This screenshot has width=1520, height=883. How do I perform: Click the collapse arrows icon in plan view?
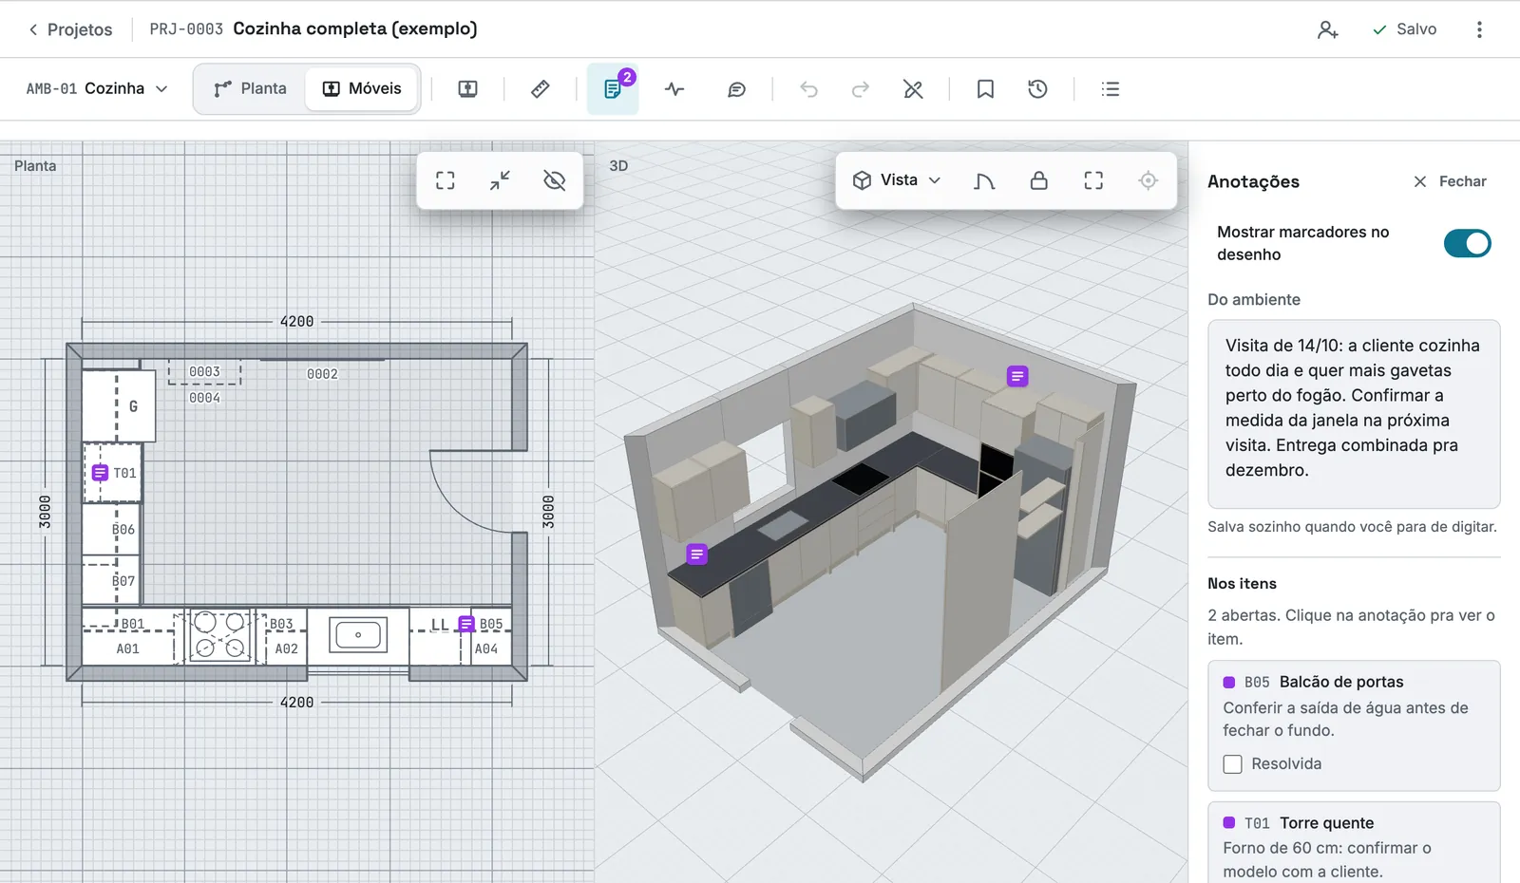click(500, 180)
